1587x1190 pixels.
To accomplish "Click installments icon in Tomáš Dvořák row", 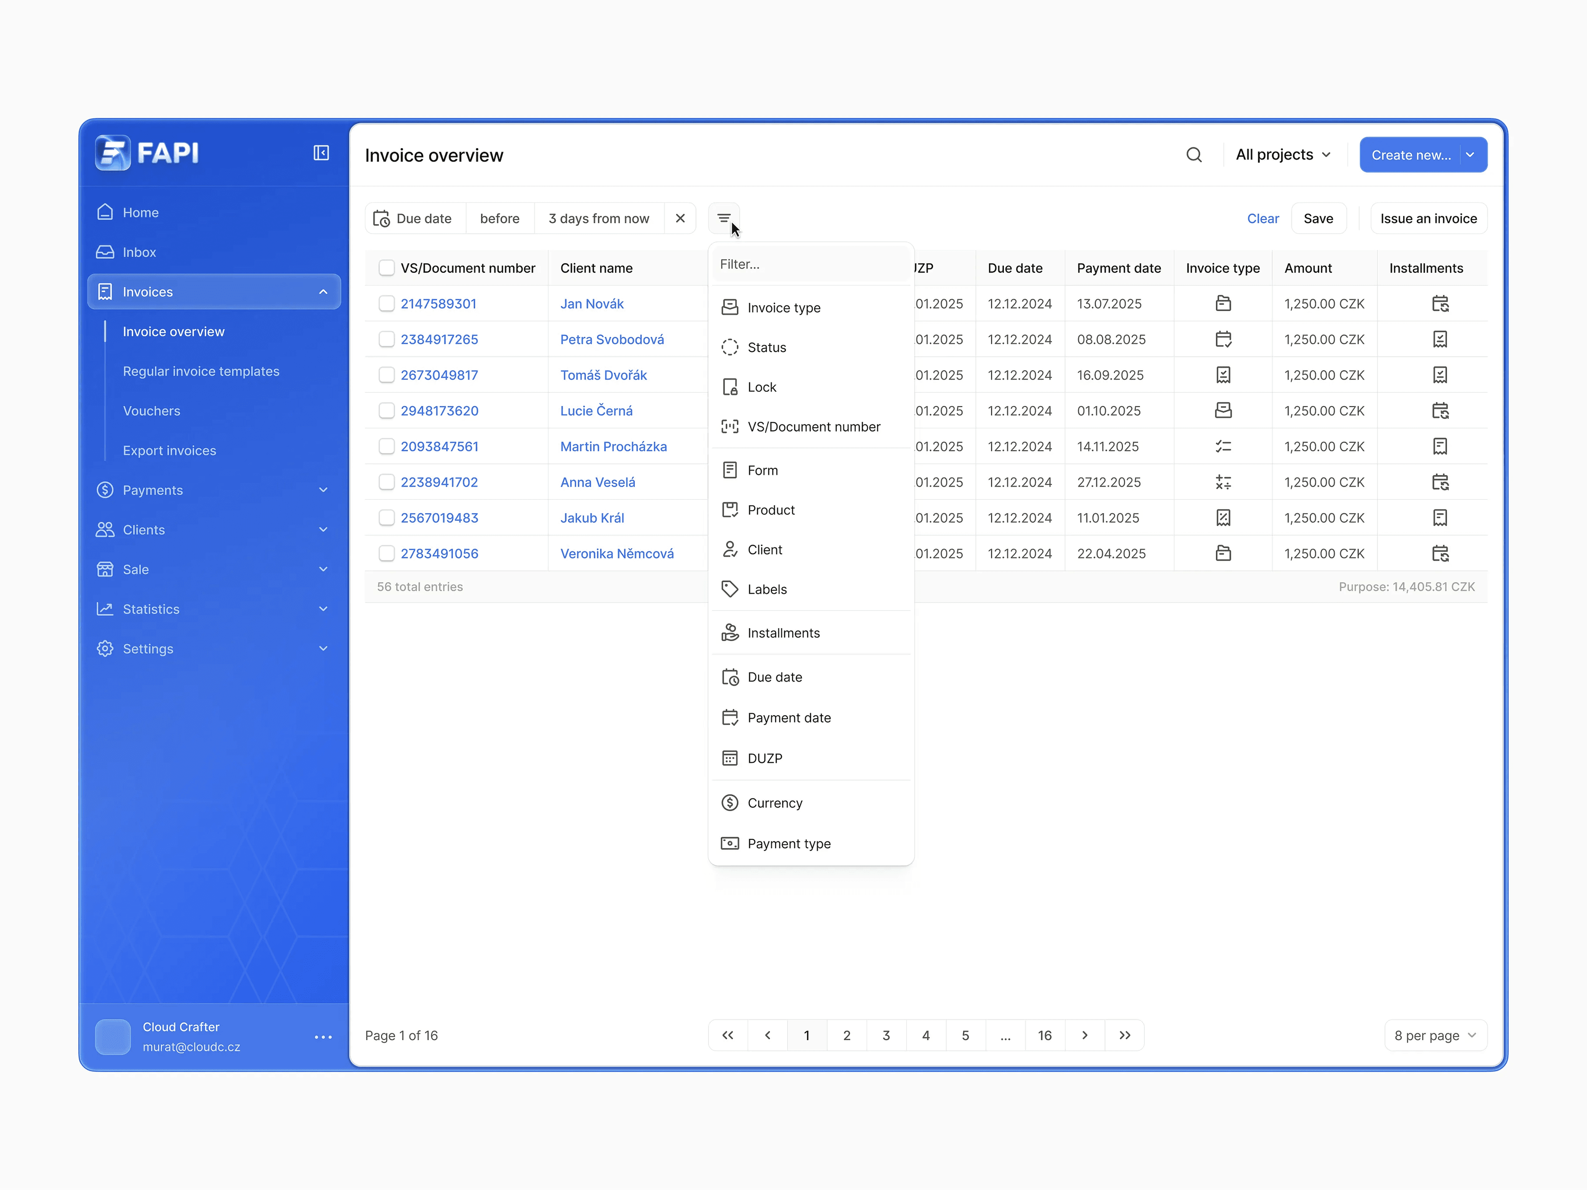I will click(x=1440, y=374).
